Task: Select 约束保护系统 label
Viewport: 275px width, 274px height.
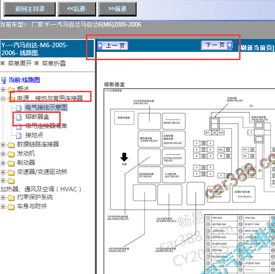Action: (x=35, y=197)
